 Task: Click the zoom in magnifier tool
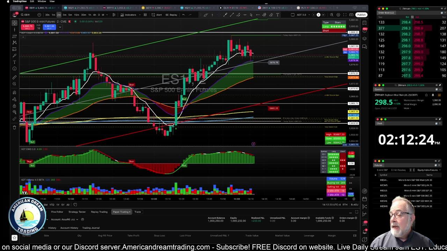click(x=14, y=84)
